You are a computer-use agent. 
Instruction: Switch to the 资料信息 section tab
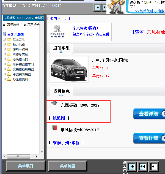61,92
